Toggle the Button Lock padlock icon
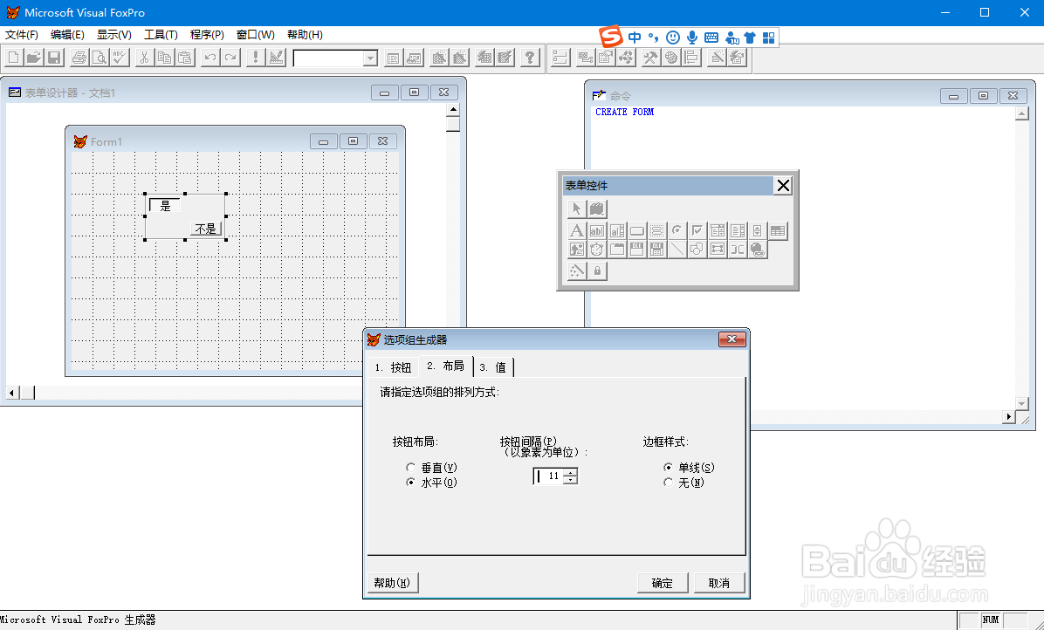The width and height of the screenshot is (1044, 630). click(597, 270)
